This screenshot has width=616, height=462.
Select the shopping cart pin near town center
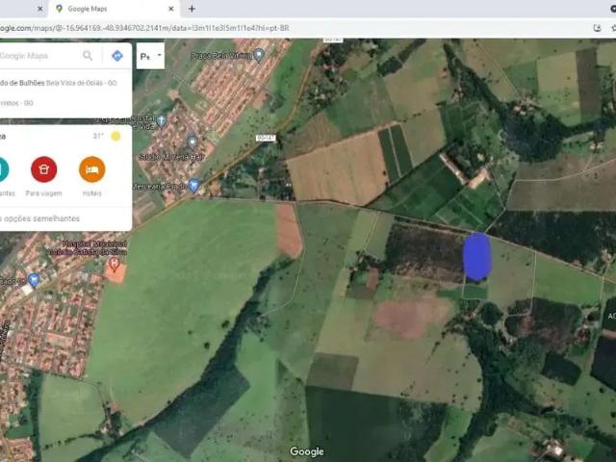point(34,280)
